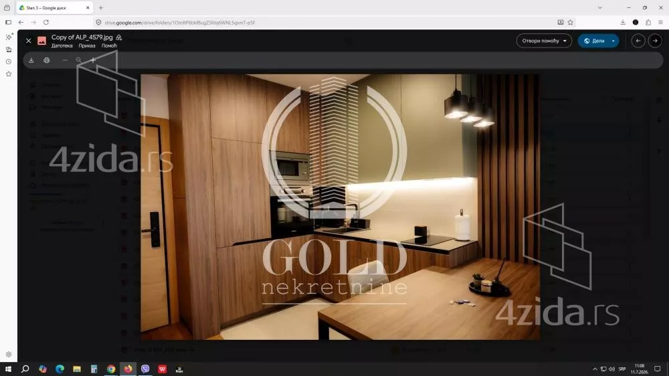
Task: Click the red image file type icon
Action: [x=41, y=41]
